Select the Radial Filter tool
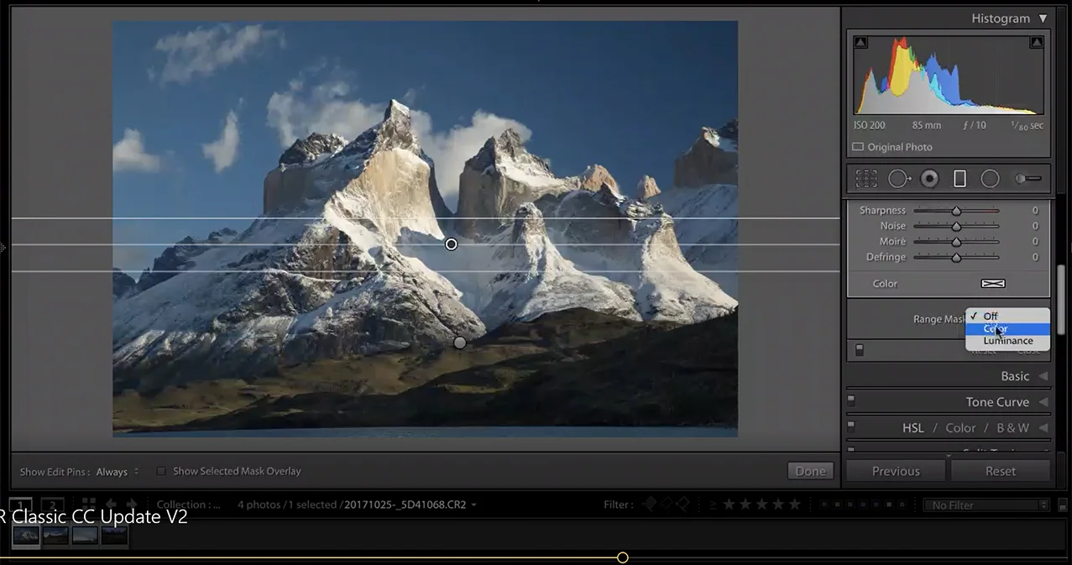 tap(990, 179)
